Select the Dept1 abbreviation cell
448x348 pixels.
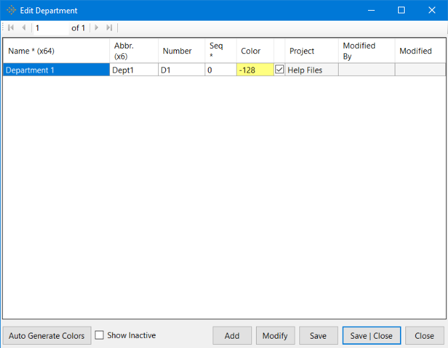tap(134, 70)
